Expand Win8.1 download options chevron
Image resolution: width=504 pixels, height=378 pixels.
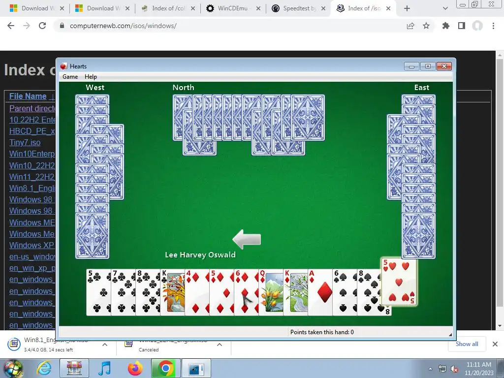(105, 345)
